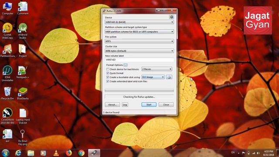Open Laptop Hard Disk.txt desktop file
279x157 pixels.
(x=23, y=116)
